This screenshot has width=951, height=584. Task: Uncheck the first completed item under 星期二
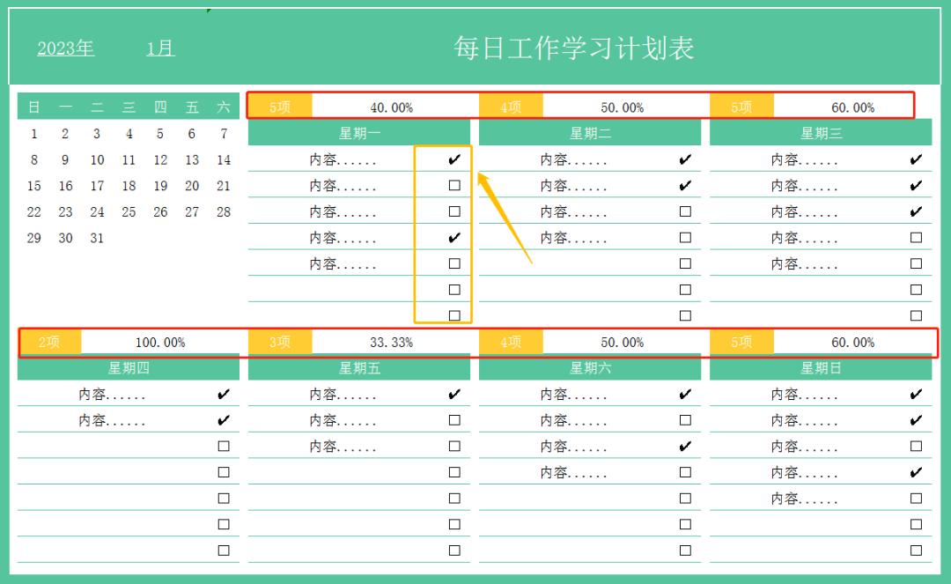[x=683, y=160]
